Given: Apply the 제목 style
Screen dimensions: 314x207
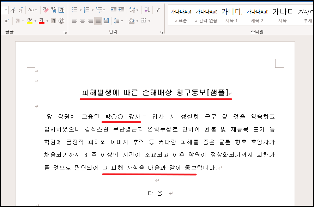Looking at the screenshot, I should [x=282, y=15].
